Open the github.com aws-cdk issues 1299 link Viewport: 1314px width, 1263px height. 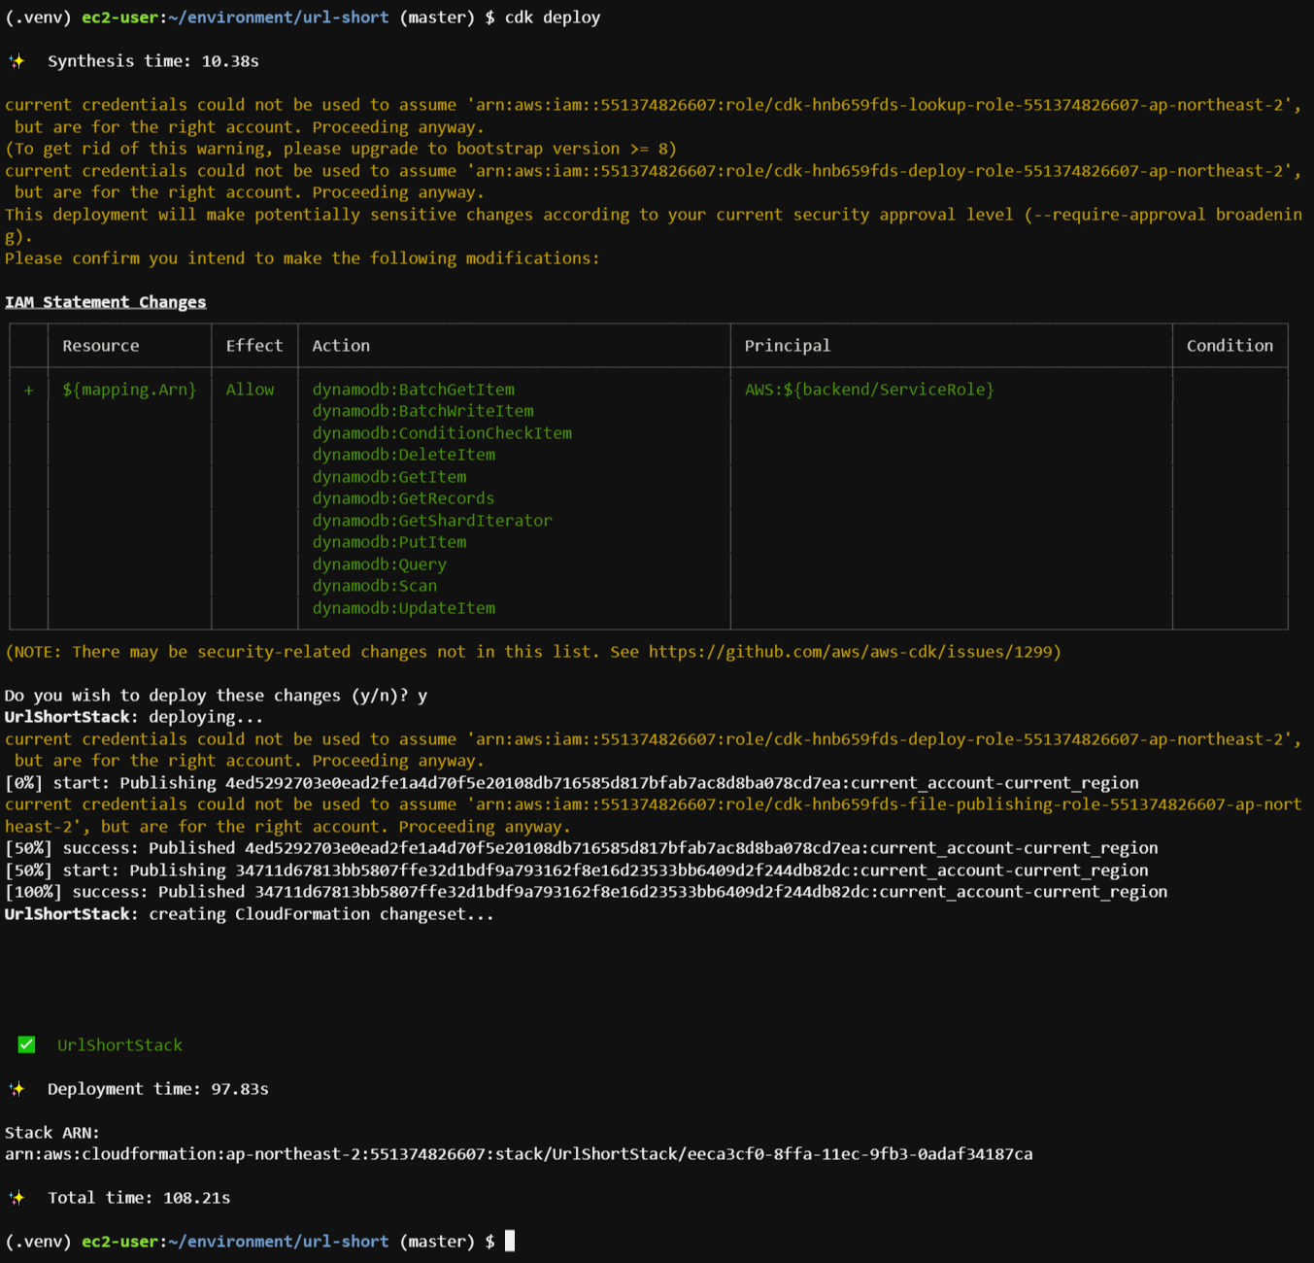point(850,652)
